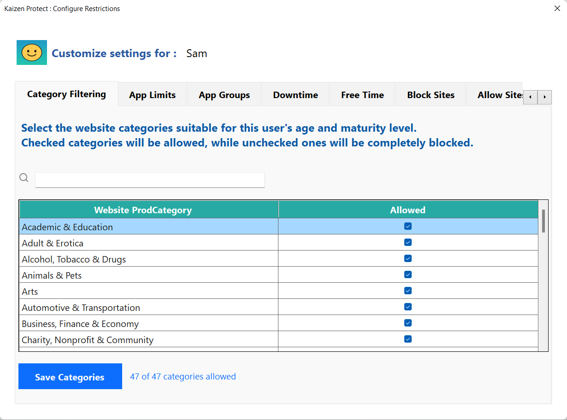Image resolution: width=567 pixels, height=420 pixels.
Task: Uncheck Business, Finance & Economy category
Action: point(408,323)
